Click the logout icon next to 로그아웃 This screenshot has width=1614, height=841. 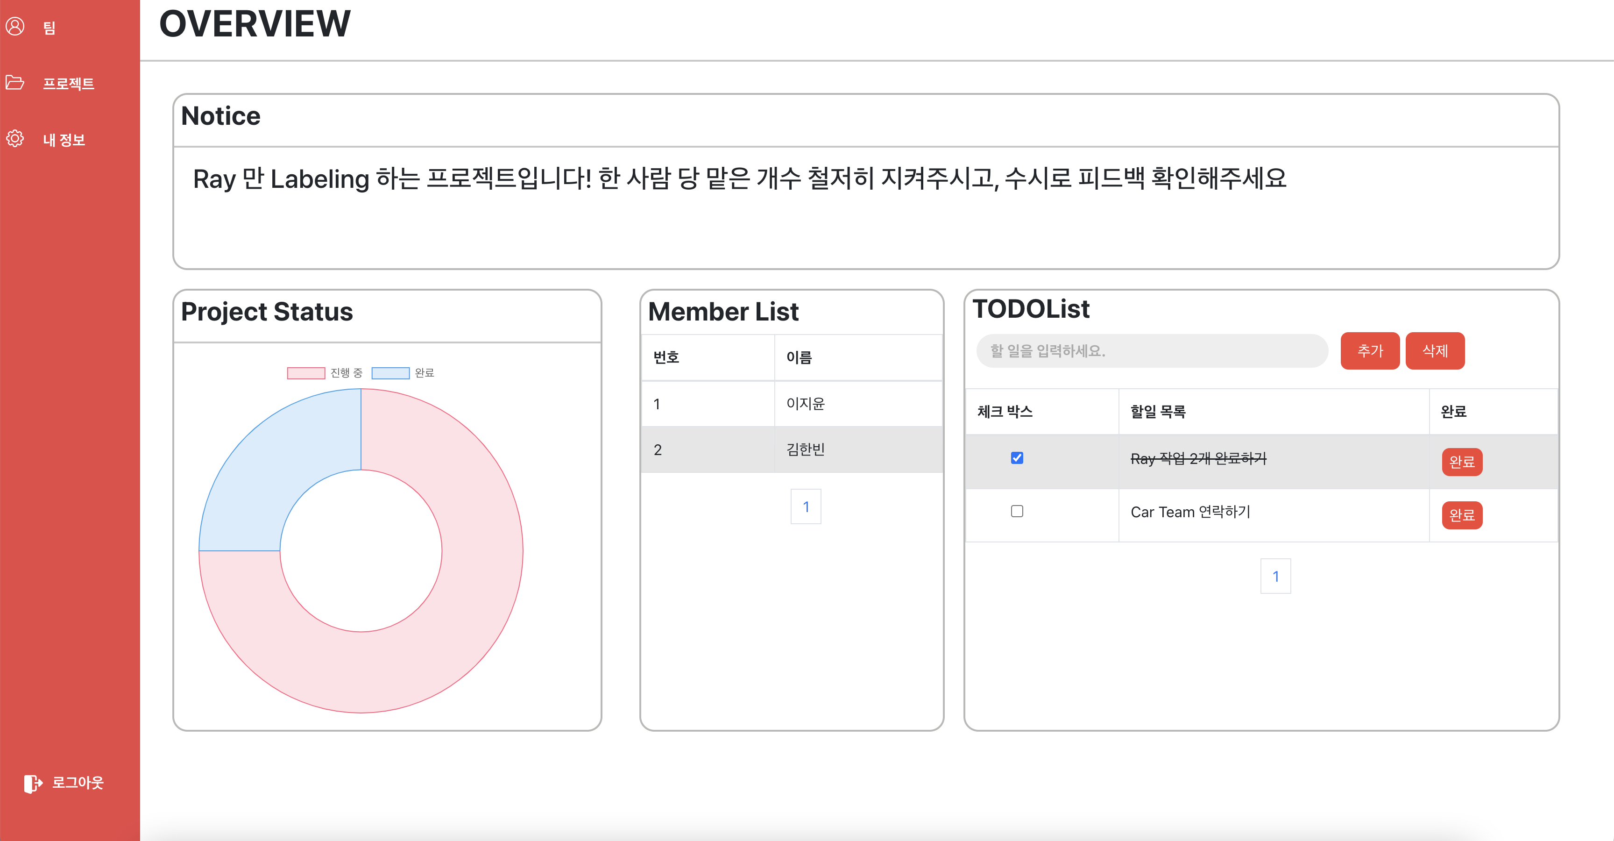click(33, 784)
